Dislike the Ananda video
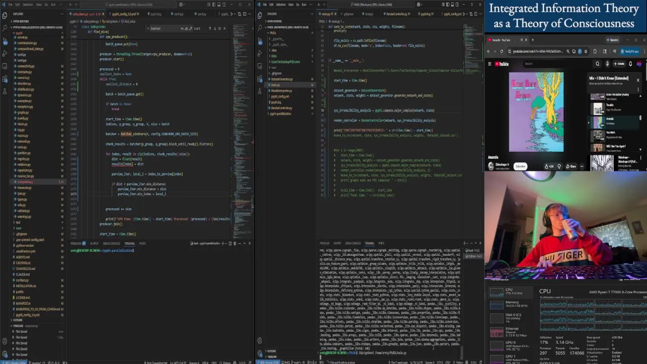The height and width of the screenshot is (364, 647). 559,166
